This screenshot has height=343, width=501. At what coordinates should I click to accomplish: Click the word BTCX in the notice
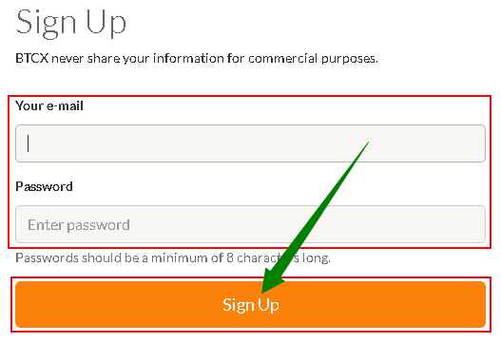coord(32,59)
